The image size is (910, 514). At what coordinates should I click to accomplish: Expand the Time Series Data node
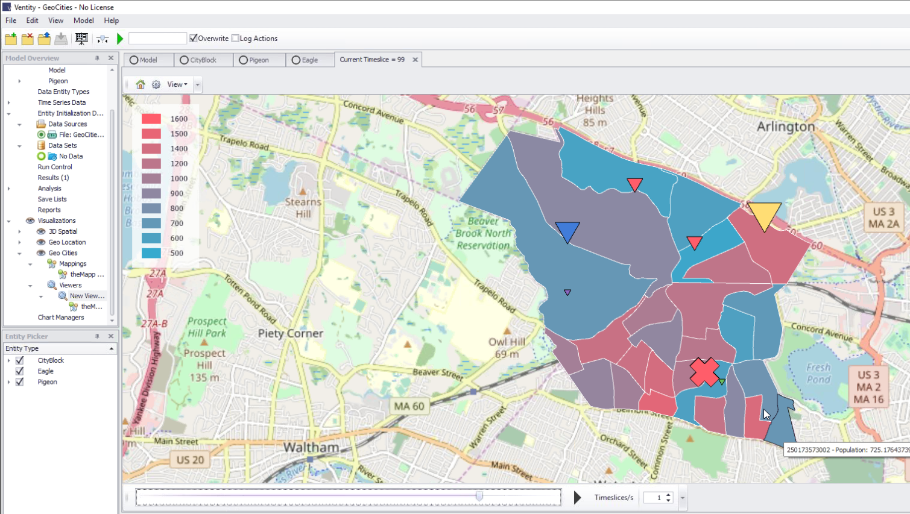click(8, 103)
